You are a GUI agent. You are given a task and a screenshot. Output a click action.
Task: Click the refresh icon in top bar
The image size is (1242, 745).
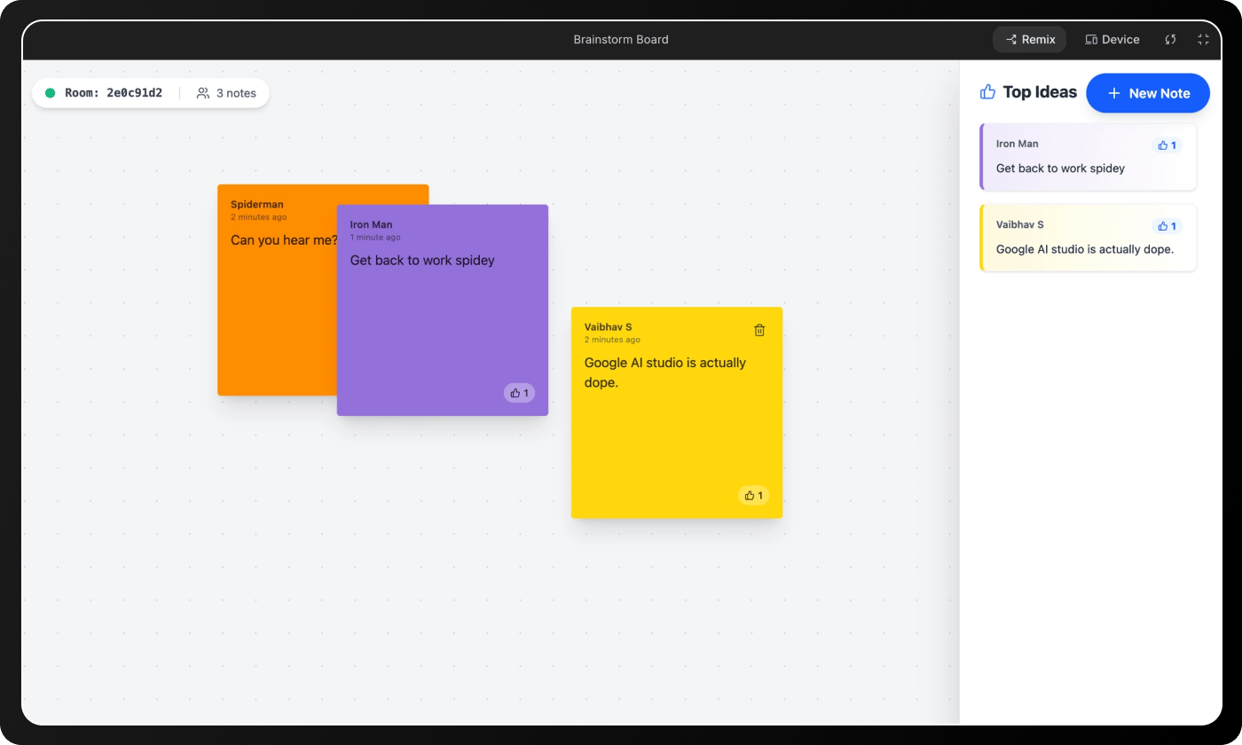[x=1171, y=39]
